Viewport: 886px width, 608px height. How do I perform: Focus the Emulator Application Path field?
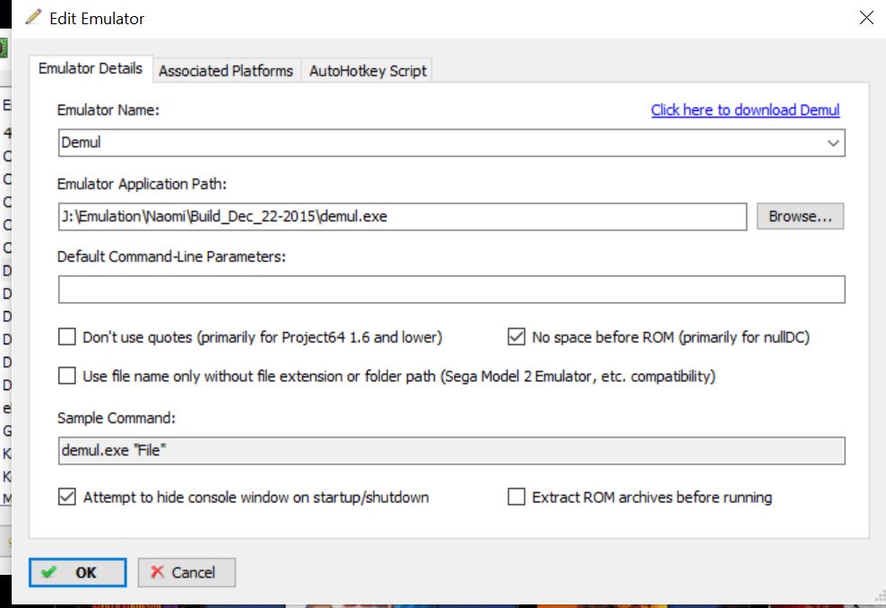(x=402, y=216)
